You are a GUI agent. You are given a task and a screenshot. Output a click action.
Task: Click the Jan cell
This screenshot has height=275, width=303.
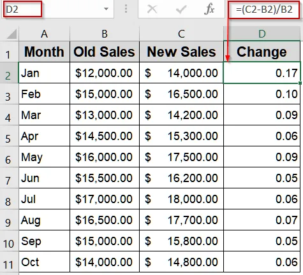44,73
